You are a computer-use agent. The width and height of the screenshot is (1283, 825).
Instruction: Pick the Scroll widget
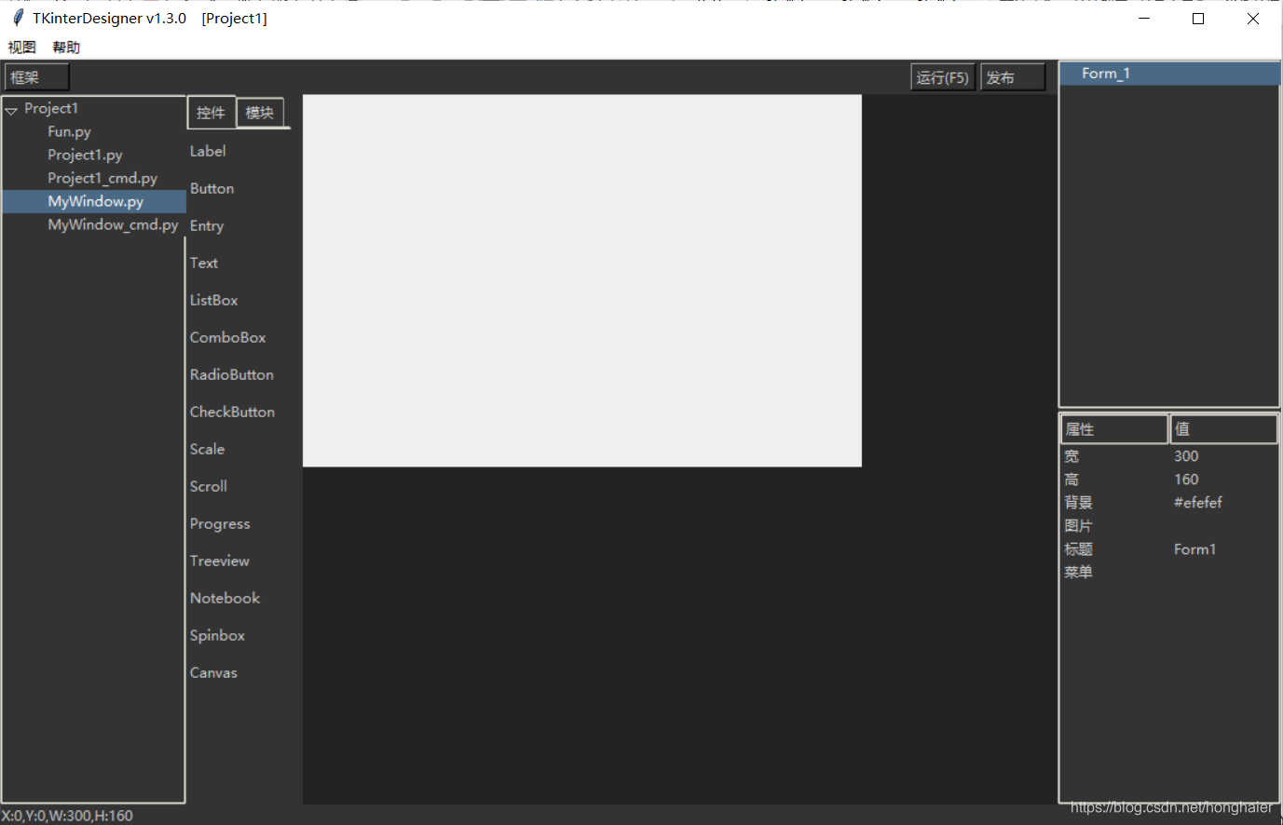(x=209, y=486)
